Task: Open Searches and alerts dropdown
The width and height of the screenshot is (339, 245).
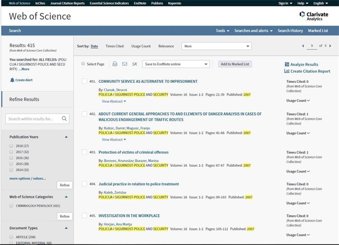Action: coord(254,30)
